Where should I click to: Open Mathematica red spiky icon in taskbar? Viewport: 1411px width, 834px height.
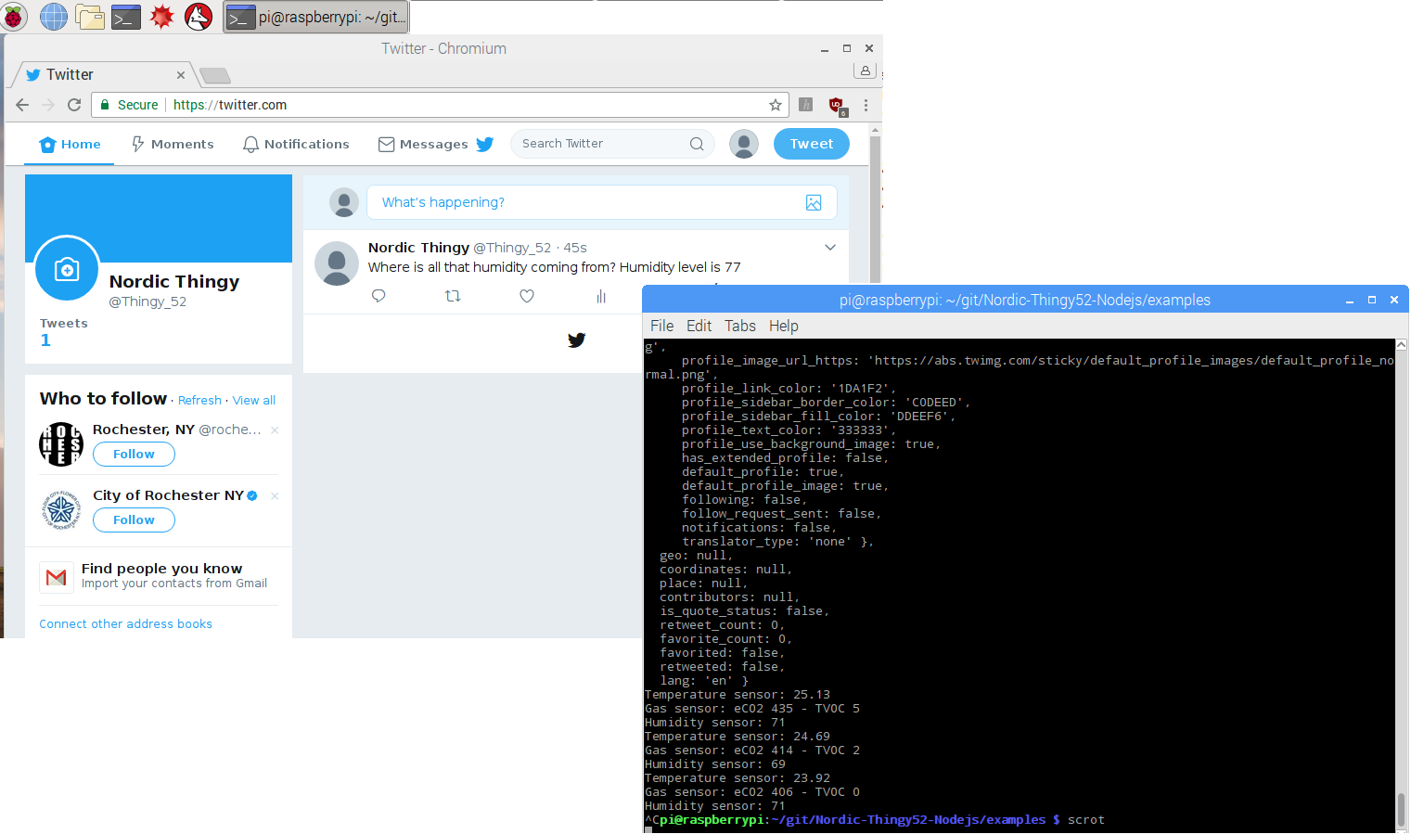pyautogui.click(x=162, y=17)
